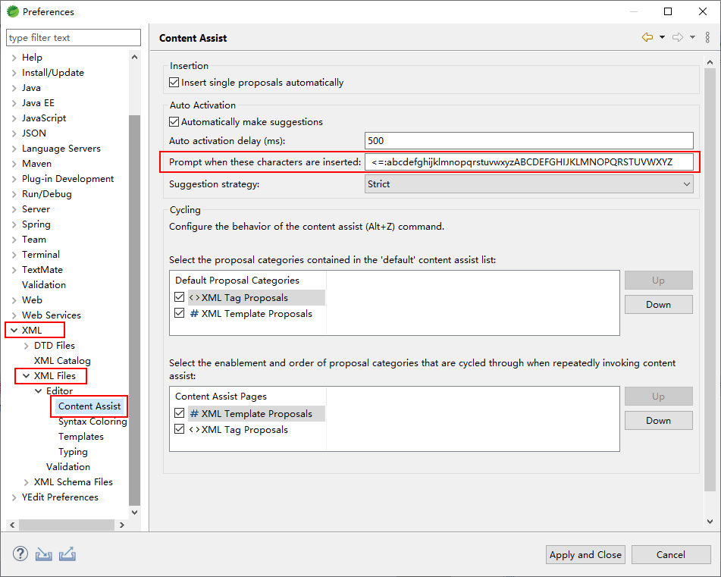Open the Suggestion strategy dropdown
721x577 pixels.
tap(528, 184)
